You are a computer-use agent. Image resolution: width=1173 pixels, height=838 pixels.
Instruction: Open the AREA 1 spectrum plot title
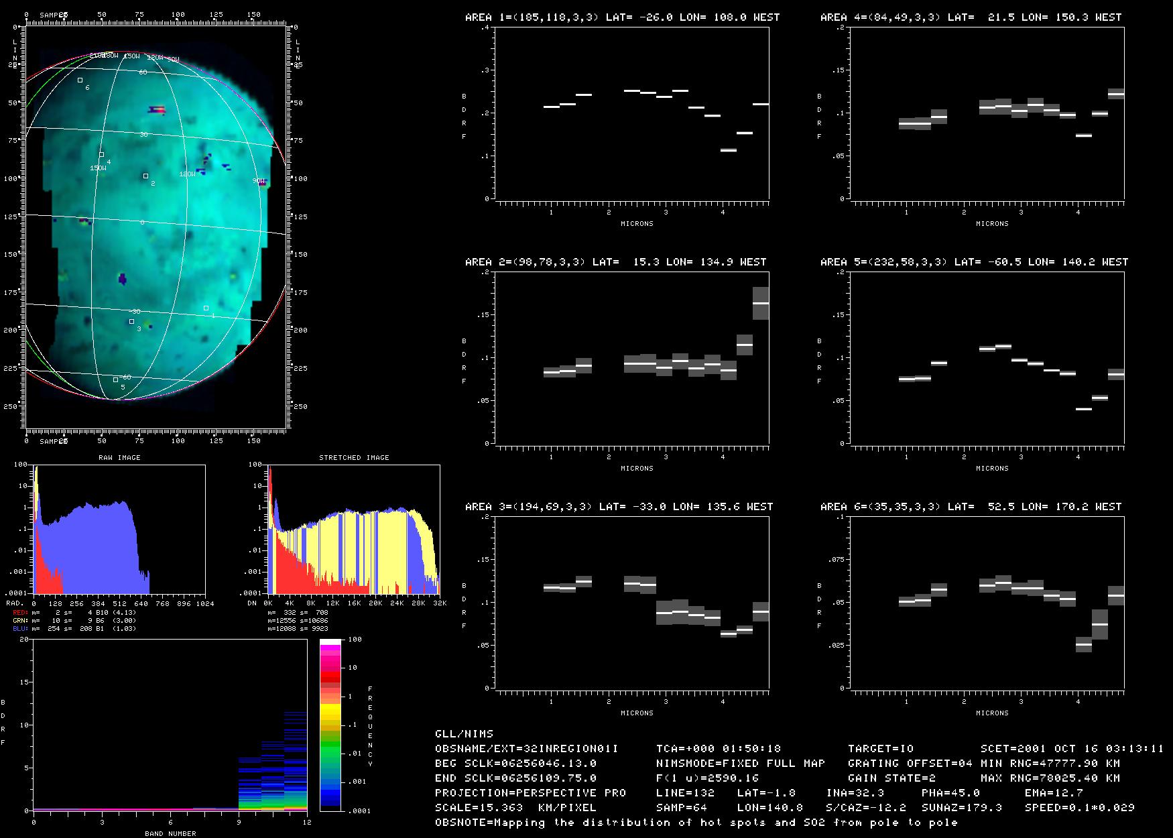(x=622, y=17)
